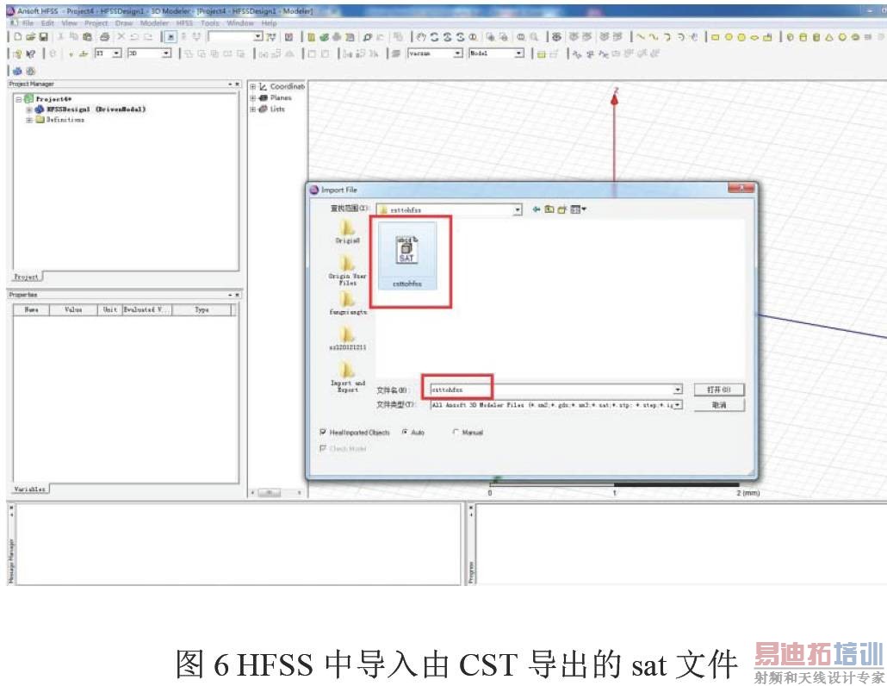Viewport: 887px width, 686px height.
Task: Click the Create new folder icon in dialog
Action: (561, 209)
